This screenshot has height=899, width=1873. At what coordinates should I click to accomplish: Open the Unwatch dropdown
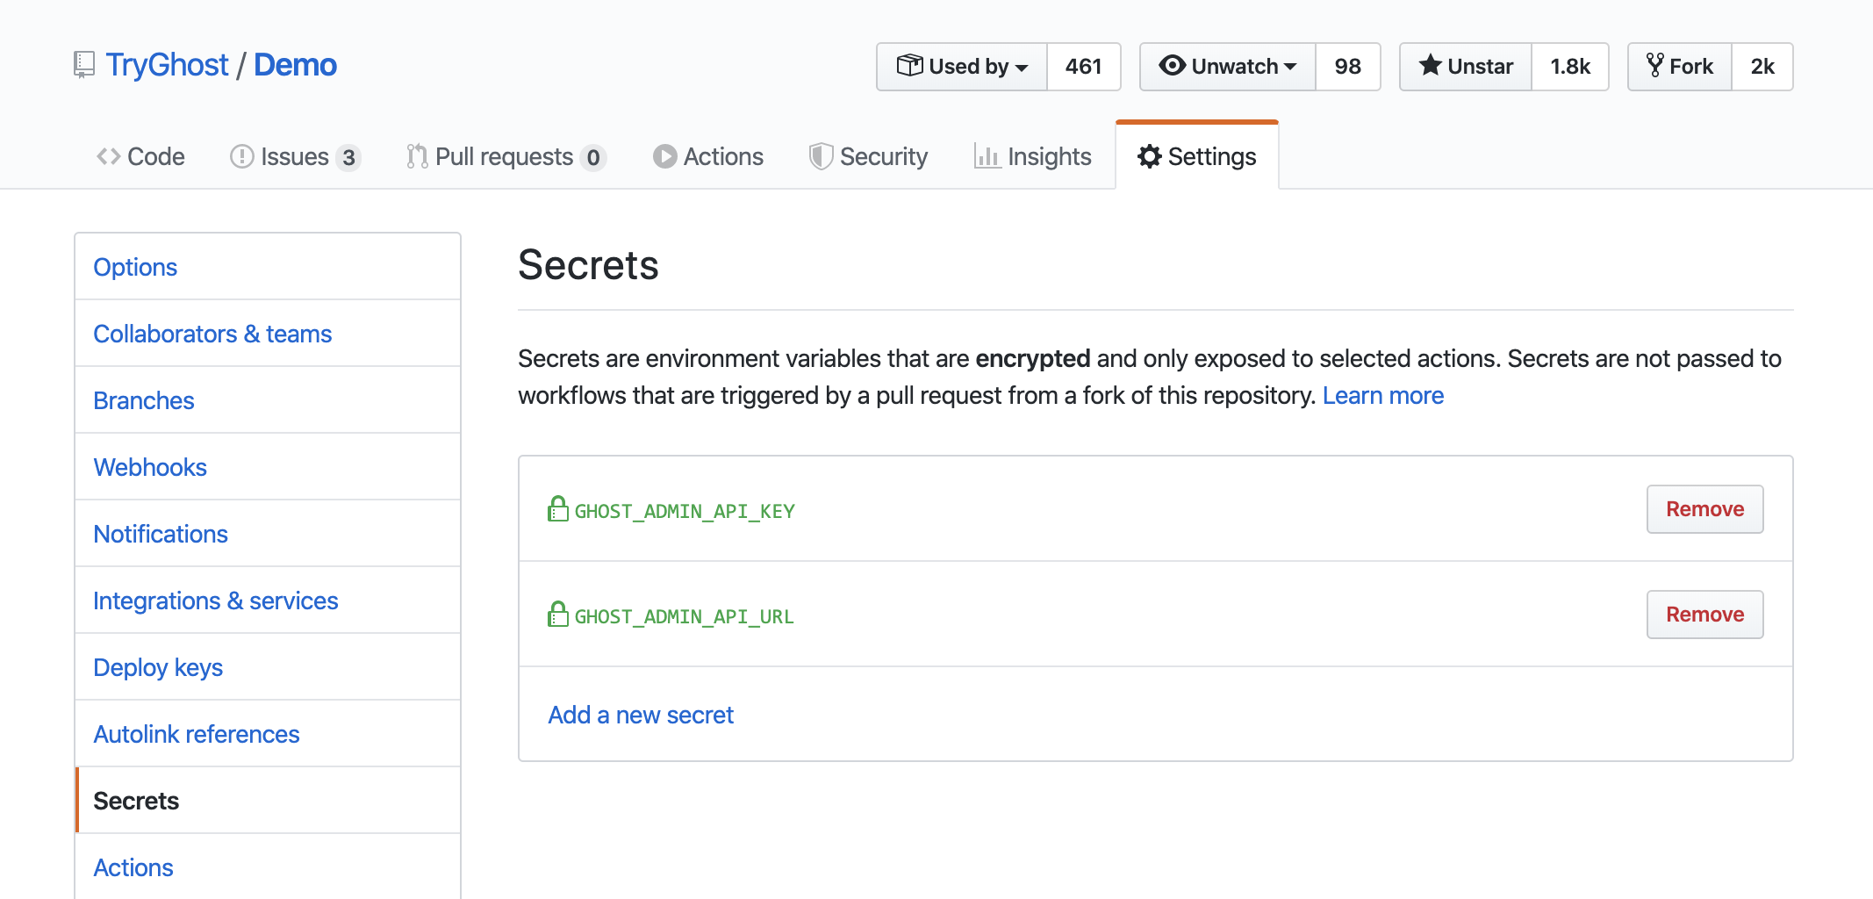tap(1227, 67)
